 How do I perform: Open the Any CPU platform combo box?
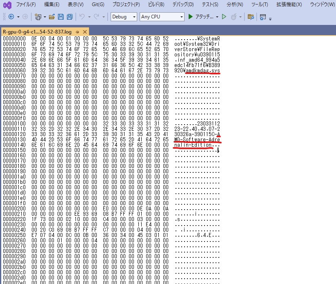162,17
